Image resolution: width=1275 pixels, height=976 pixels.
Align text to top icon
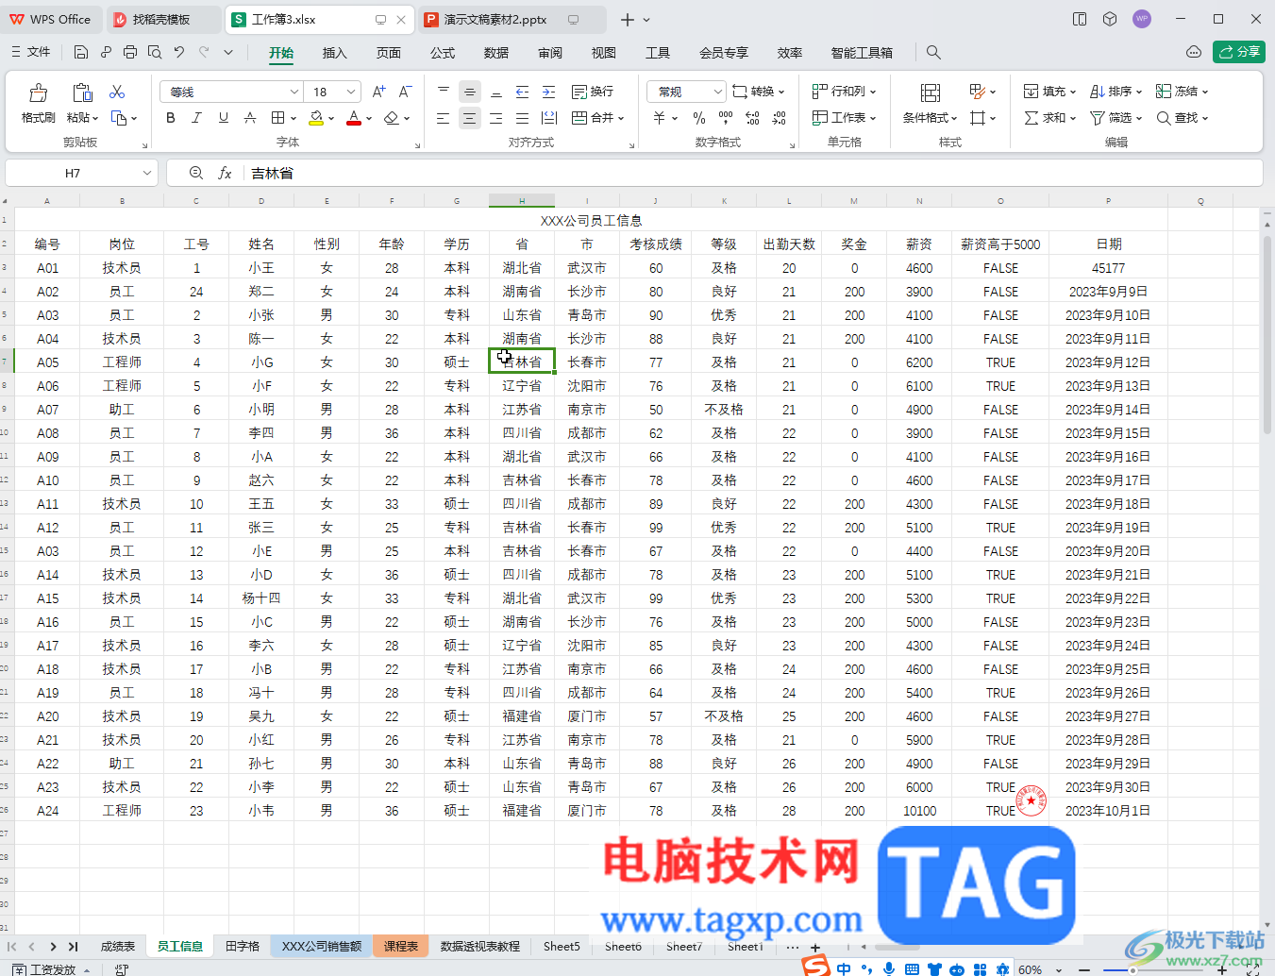click(x=443, y=92)
